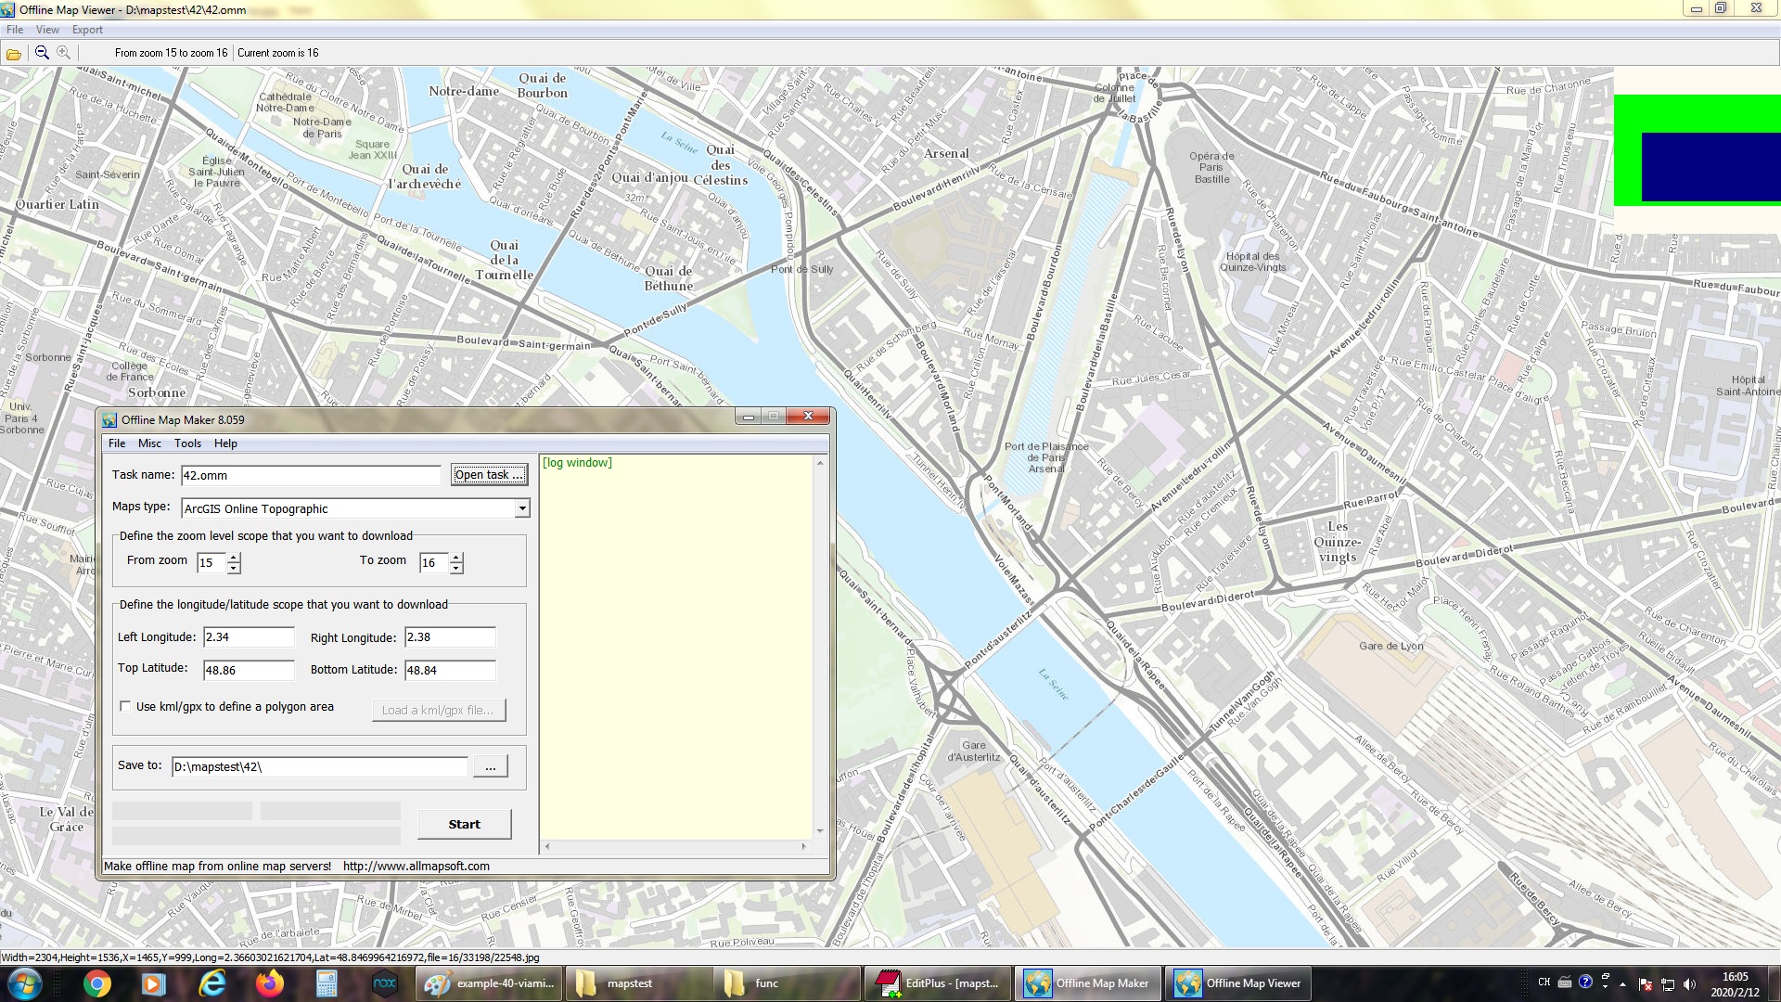The image size is (1781, 1002).
Task: Open the media player taskbar icon
Action: click(x=154, y=983)
